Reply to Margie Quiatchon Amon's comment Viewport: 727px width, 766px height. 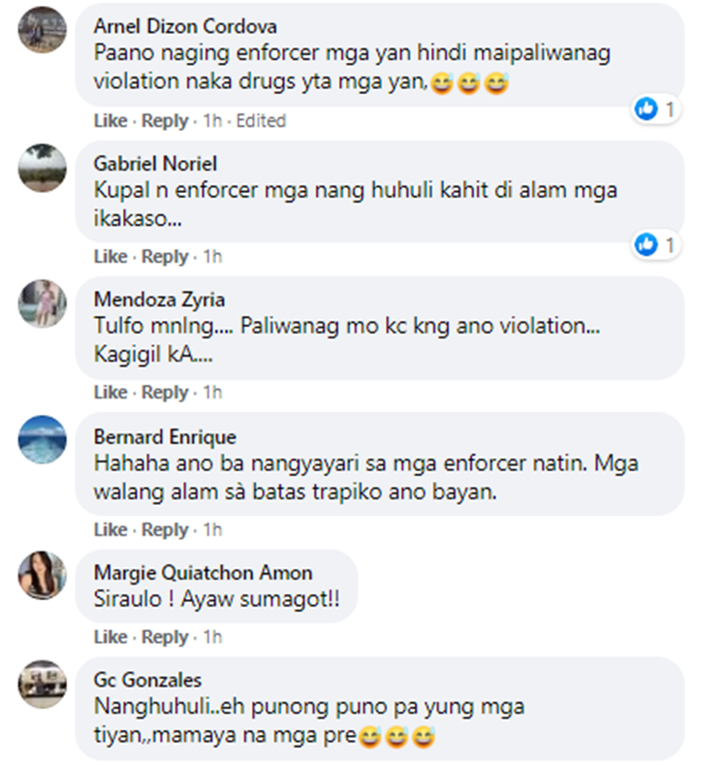click(x=165, y=638)
